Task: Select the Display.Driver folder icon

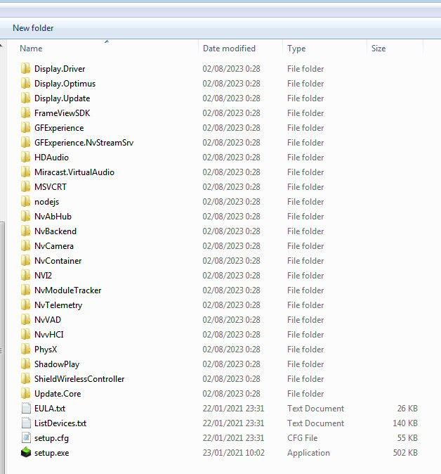Action: (26, 69)
